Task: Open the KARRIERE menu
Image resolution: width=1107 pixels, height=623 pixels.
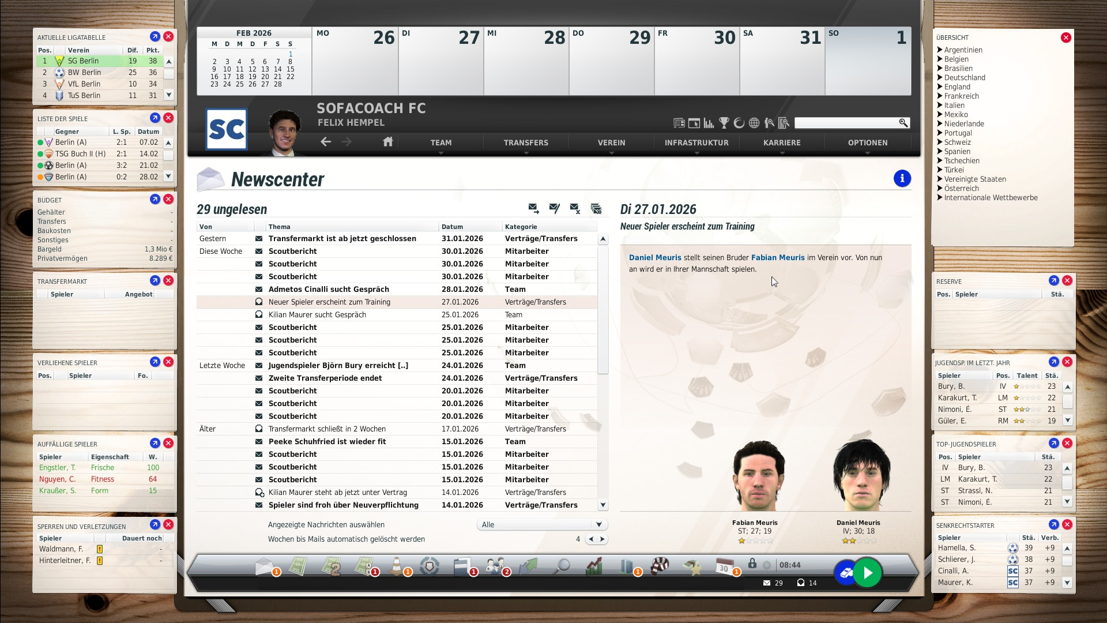Action: 782,142
